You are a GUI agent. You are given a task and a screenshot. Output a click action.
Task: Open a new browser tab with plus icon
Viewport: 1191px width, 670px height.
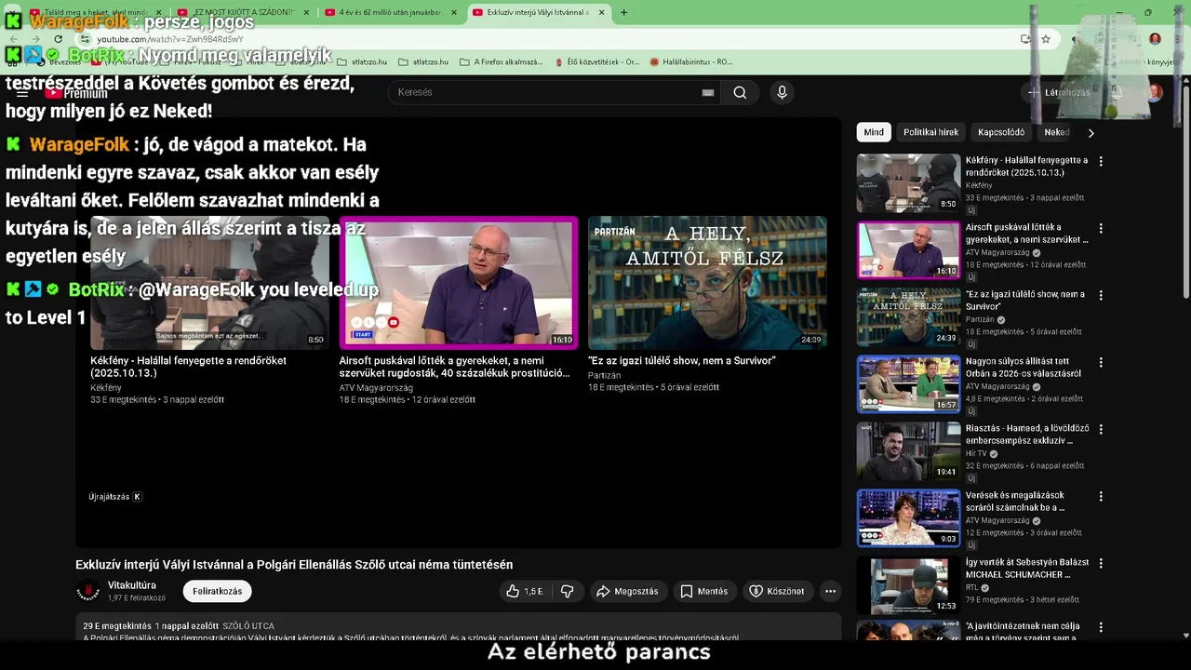[623, 12]
